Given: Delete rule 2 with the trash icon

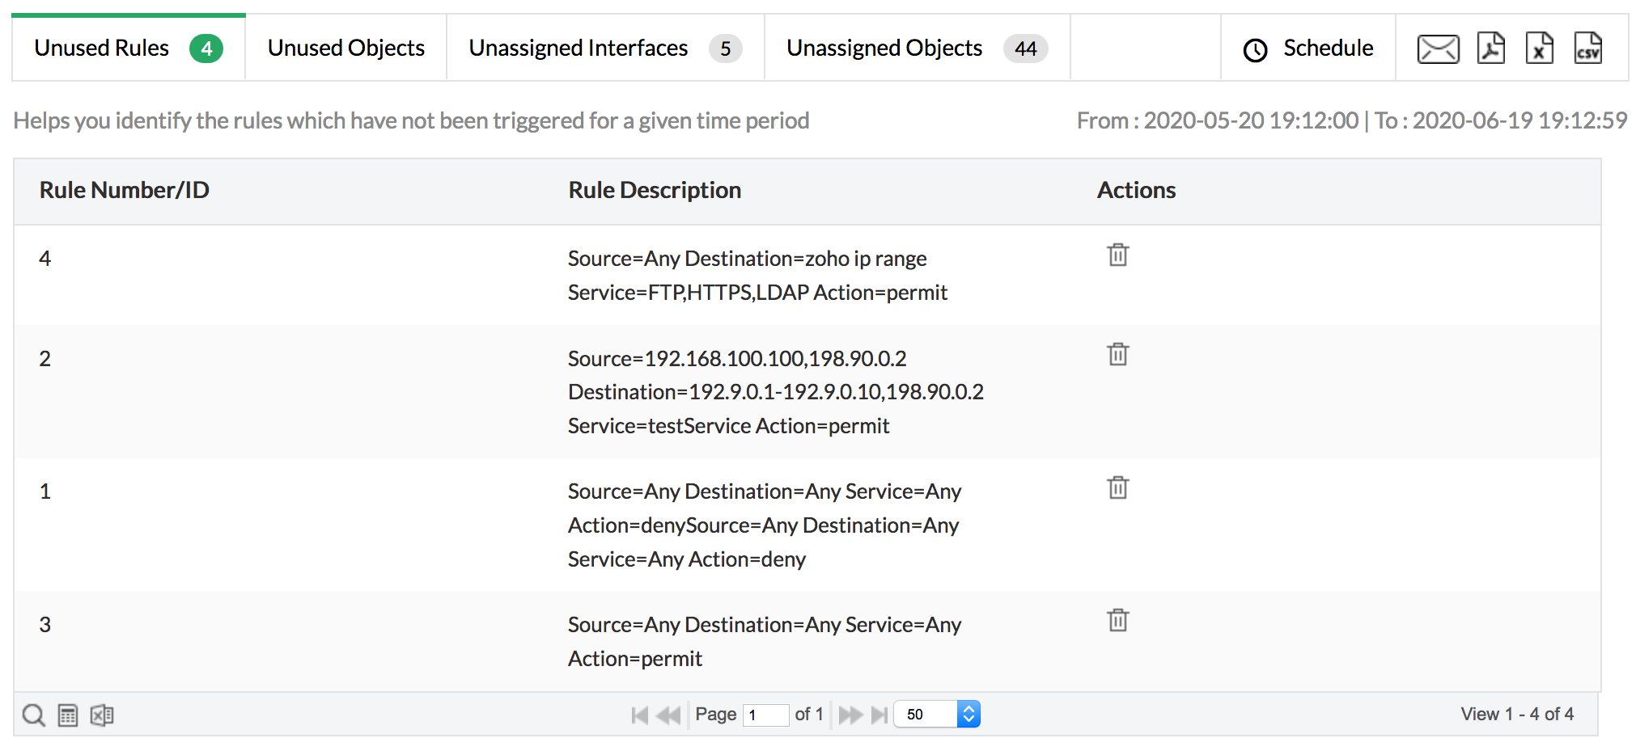Looking at the screenshot, I should click(x=1118, y=354).
